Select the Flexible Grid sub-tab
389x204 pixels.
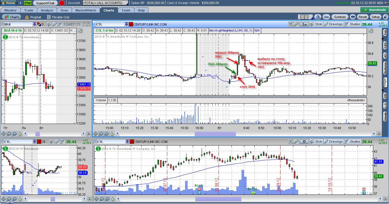click(58, 17)
